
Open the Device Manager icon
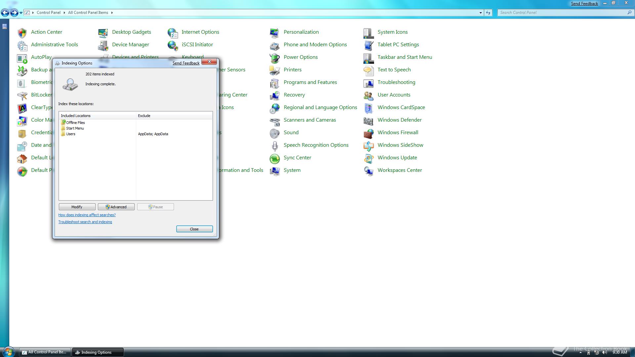point(103,45)
